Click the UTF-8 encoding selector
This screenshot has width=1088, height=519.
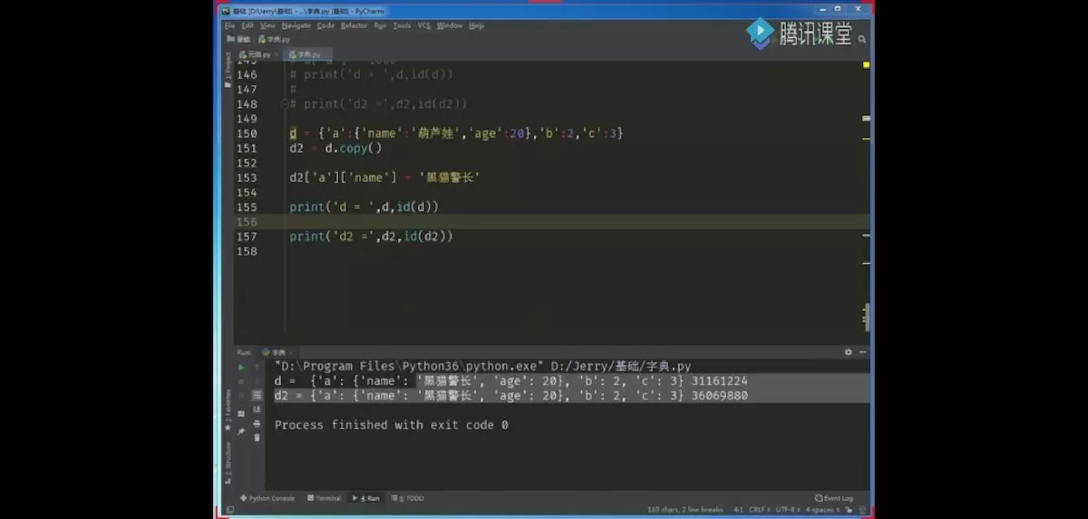[x=788, y=510]
